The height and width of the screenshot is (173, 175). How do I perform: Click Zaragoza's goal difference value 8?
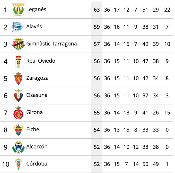point(167,78)
